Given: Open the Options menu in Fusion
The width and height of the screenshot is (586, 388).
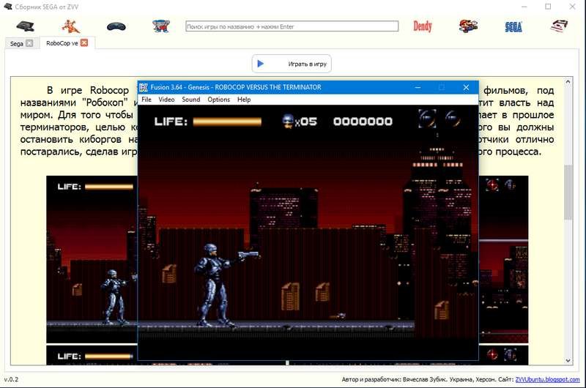Looking at the screenshot, I should click(x=218, y=100).
